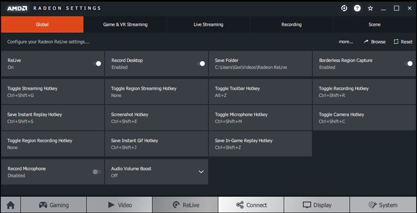Click 'Configure your Radeon ReLive settings....' text
This screenshot has width=417, height=213.
(48, 42)
